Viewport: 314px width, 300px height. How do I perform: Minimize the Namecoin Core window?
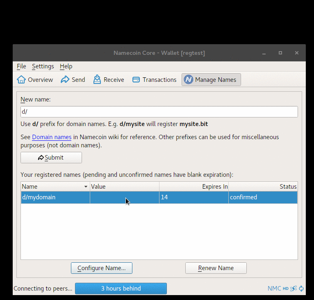tap(264, 53)
